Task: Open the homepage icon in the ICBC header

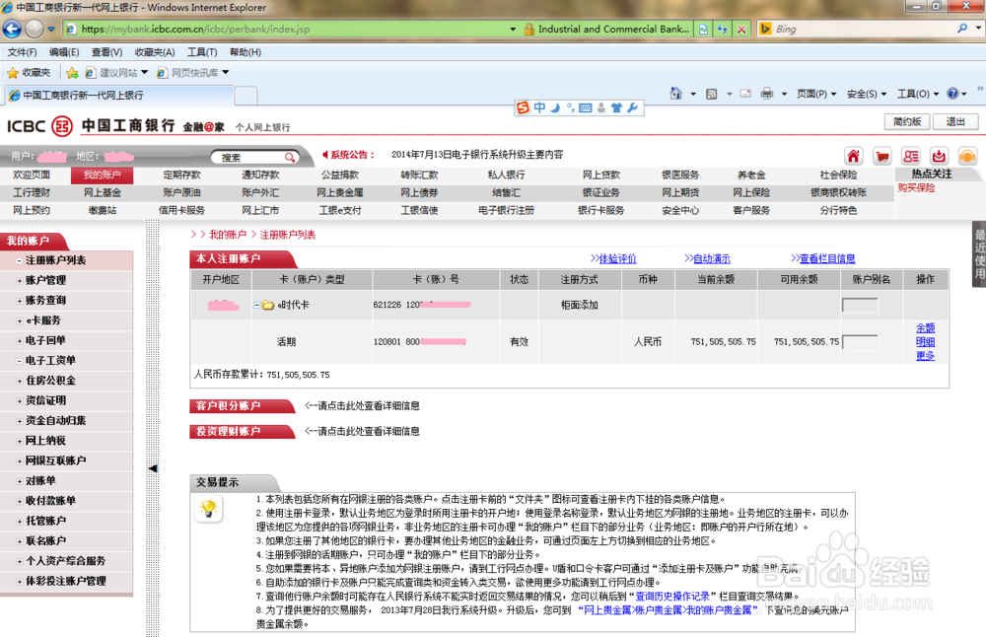Action: point(854,156)
